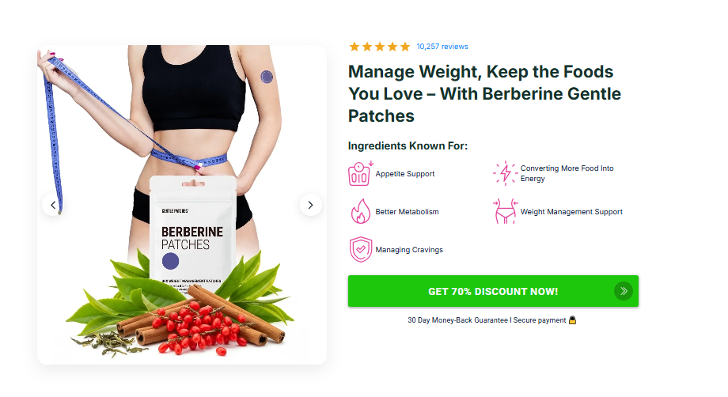Click the padlock secure payment icon
The image size is (728, 397).
point(572,320)
